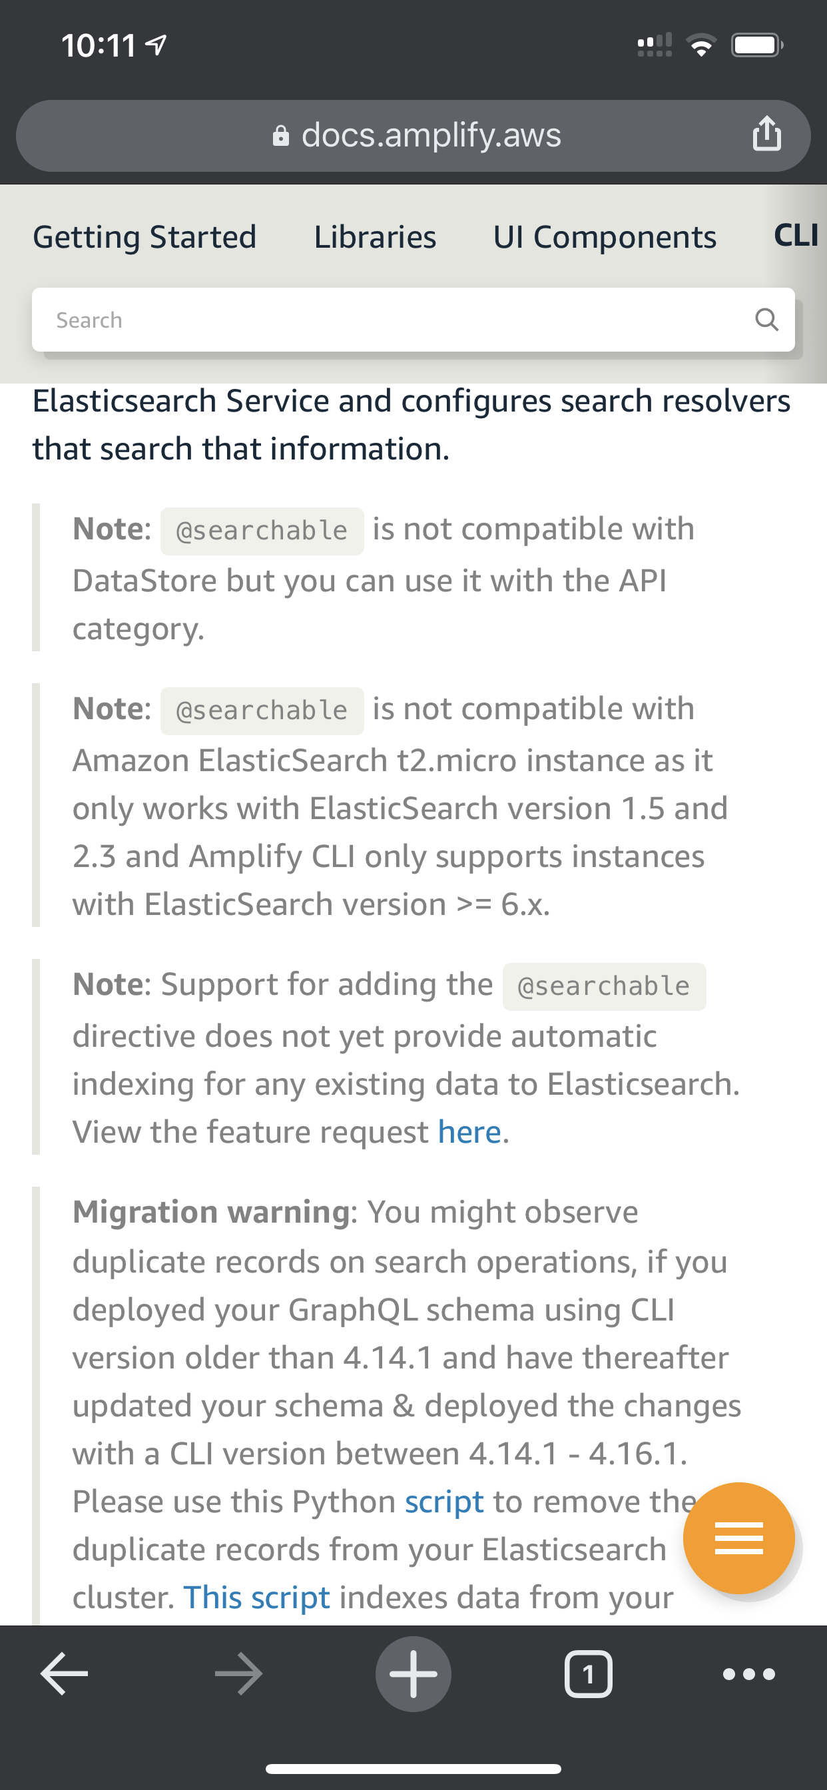Screen dimensions: 827x1790
Task: Open a new tab with the plus icon
Action: pyautogui.click(x=413, y=1673)
